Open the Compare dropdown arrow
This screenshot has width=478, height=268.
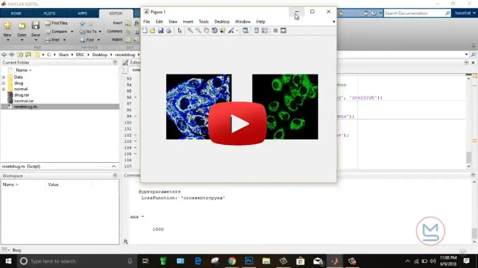pyautogui.click(x=72, y=32)
